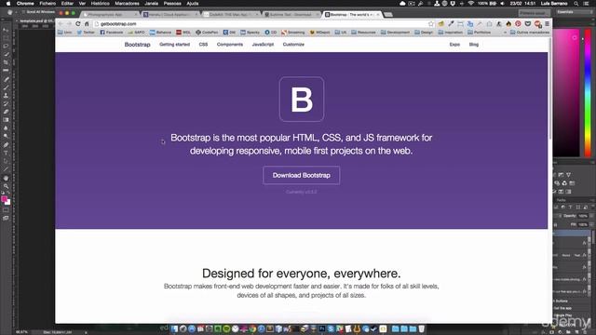Open the Resources bookmarks folder
The height and width of the screenshot is (335, 596).
(x=363, y=33)
